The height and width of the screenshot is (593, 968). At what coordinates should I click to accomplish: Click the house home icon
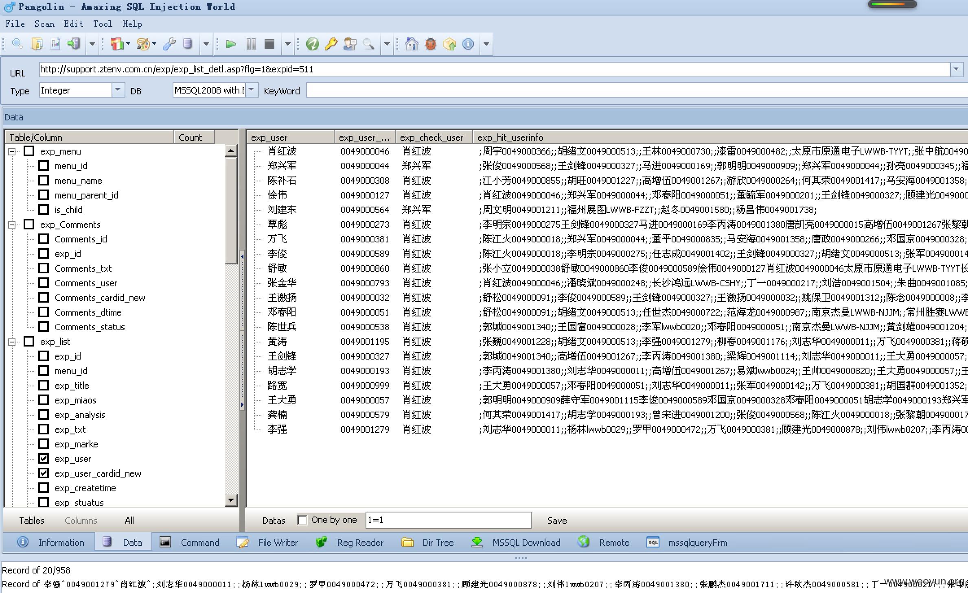(412, 44)
